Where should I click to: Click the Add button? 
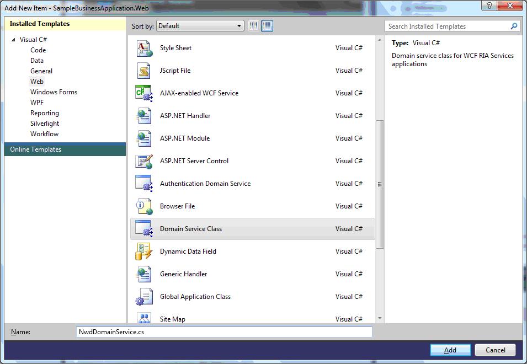(x=450, y=350)
